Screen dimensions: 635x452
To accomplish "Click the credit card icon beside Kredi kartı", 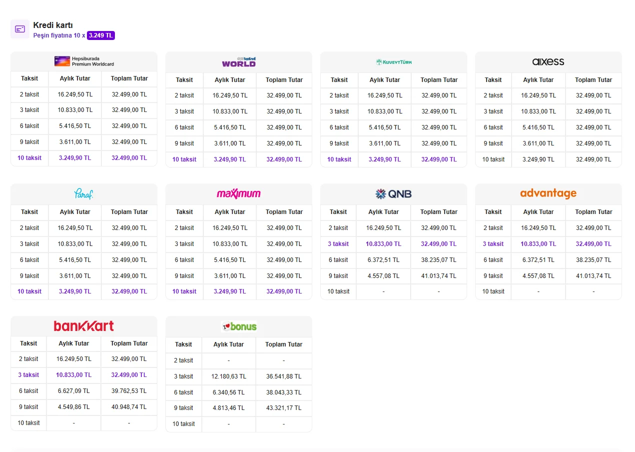I will [x=20, y=29].
